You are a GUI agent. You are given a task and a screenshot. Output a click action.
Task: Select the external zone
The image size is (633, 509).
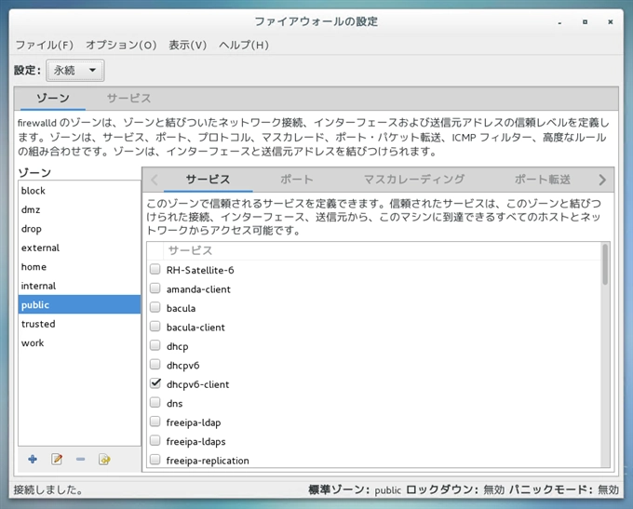[x=79, y=248]
